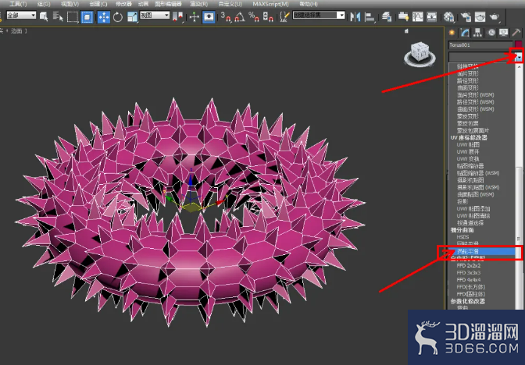Activate Select and Scale tool

click(133, 16)
